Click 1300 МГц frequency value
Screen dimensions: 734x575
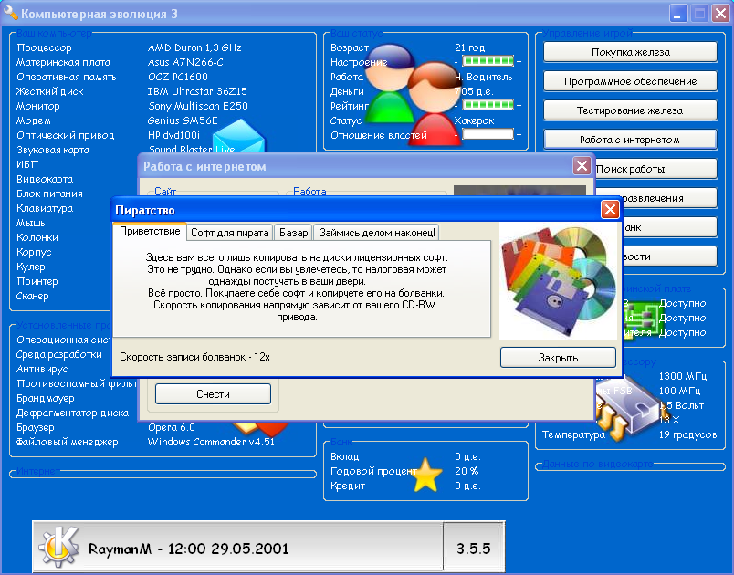tap(683, 376)
